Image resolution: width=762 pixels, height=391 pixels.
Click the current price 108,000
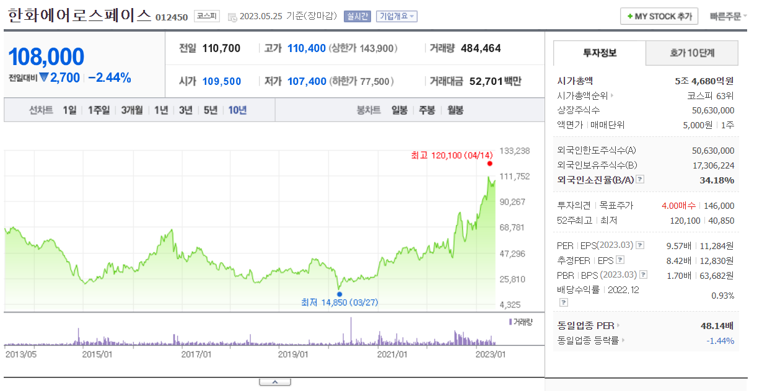pos(46,57)
